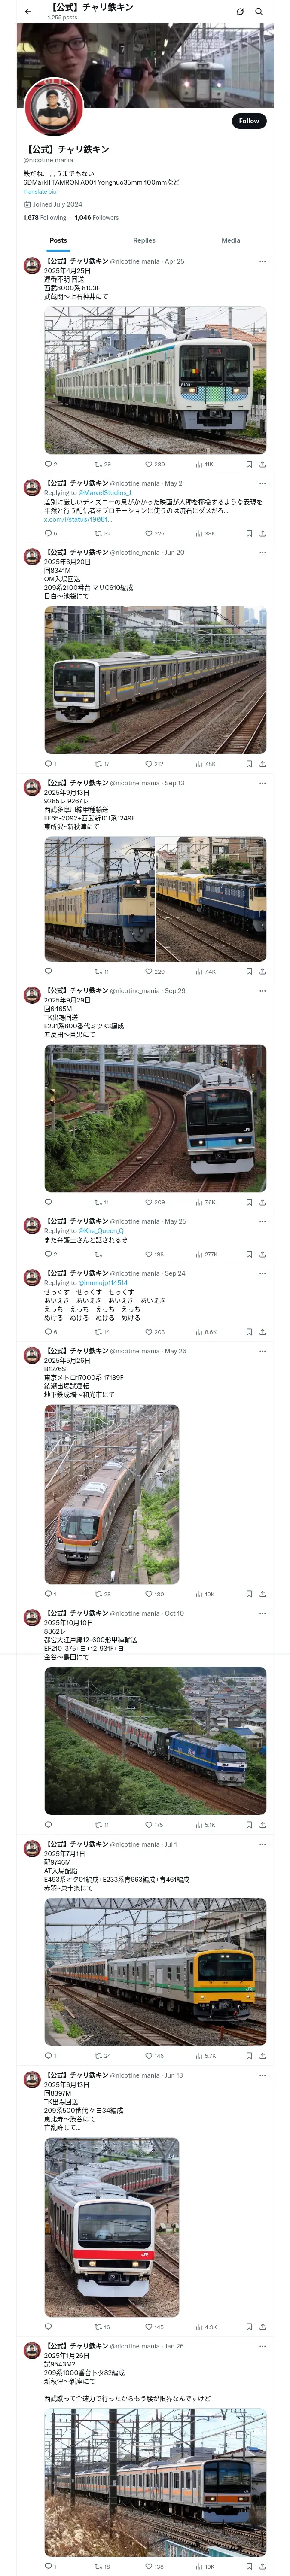Image resolution: width=290 pixels, height=2576 pixels.
Task: Open more options on the Apr 25 post
Action: click(x=262, y=261)
